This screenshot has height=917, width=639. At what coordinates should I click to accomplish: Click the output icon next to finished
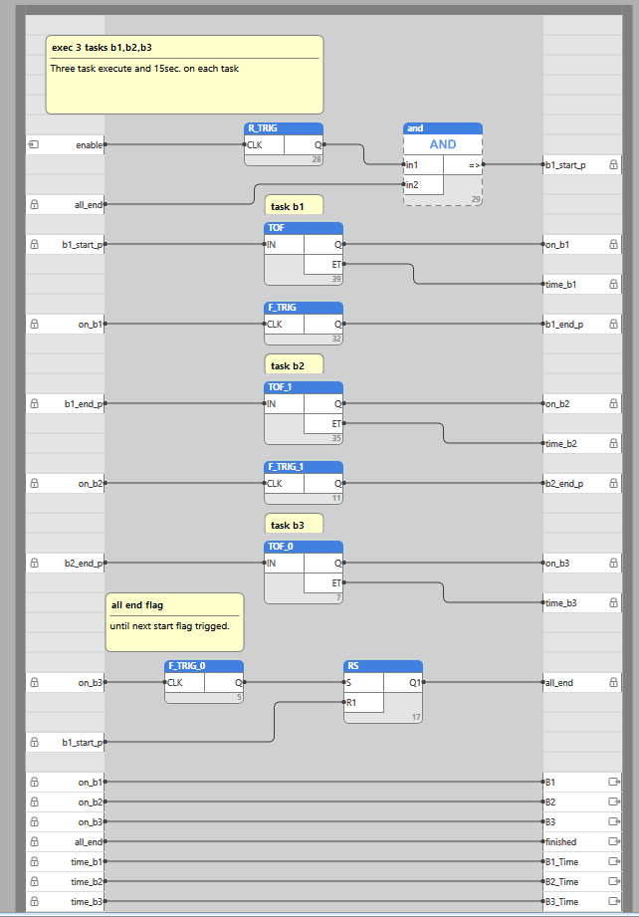tap(613, 842)
